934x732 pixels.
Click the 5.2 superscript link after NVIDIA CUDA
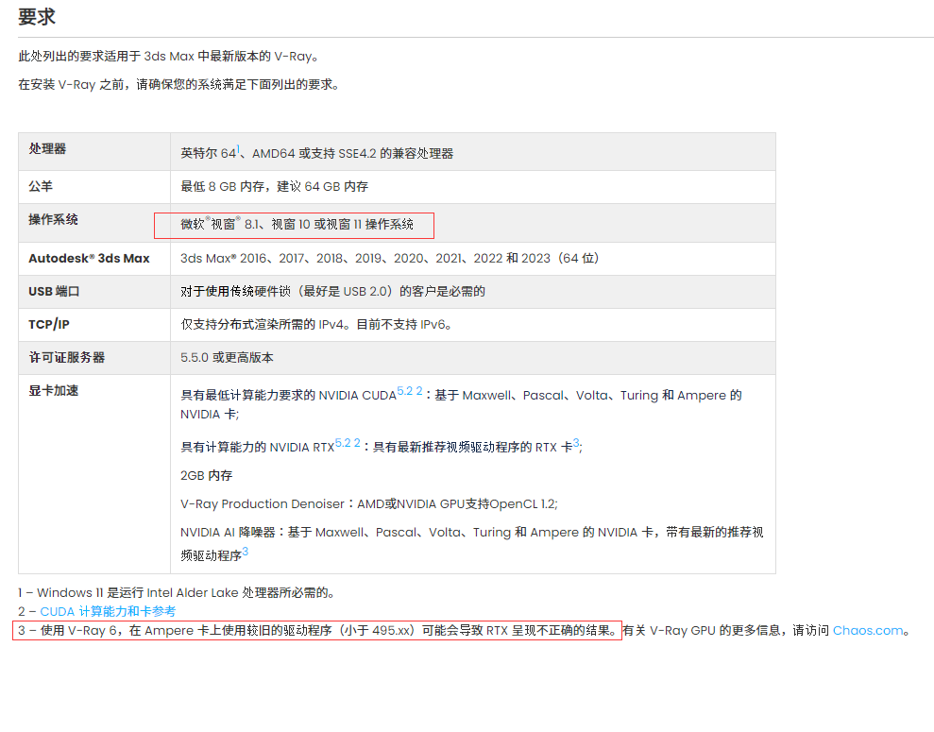point(405,391)
